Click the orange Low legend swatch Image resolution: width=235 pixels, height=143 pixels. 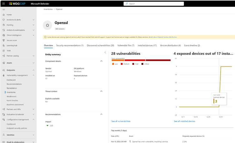(x=113, y=64)
